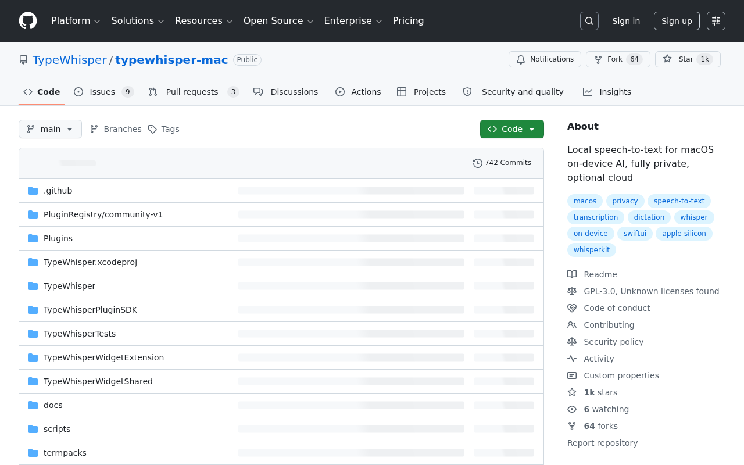View repository Tags
The height and width of the screenshot is (465, 744).
pos(164,129)
